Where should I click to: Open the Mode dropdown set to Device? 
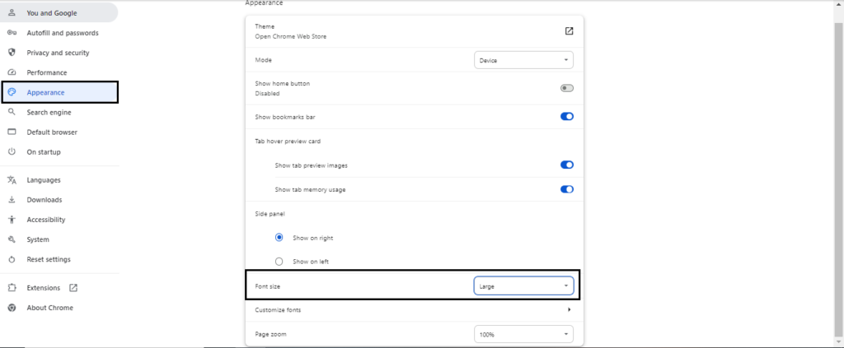(x=523, y=60)
